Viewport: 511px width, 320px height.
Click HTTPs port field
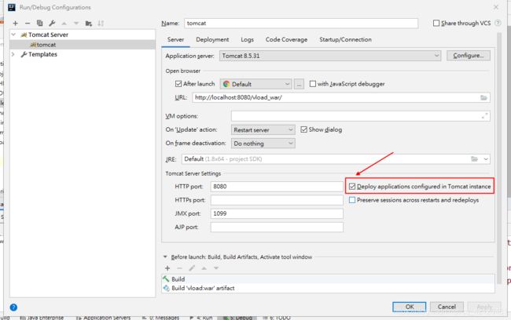pos(277,200)
